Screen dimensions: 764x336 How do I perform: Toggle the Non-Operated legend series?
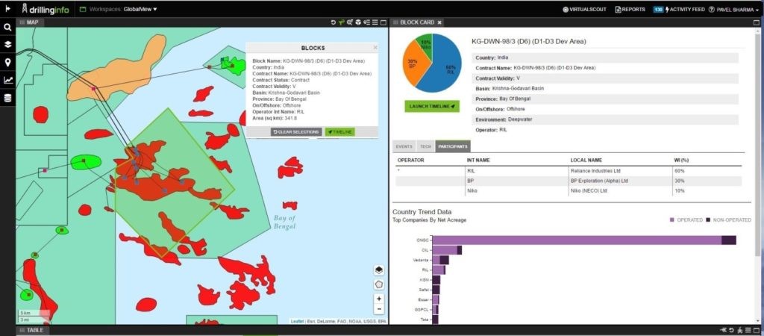[728, 220]
